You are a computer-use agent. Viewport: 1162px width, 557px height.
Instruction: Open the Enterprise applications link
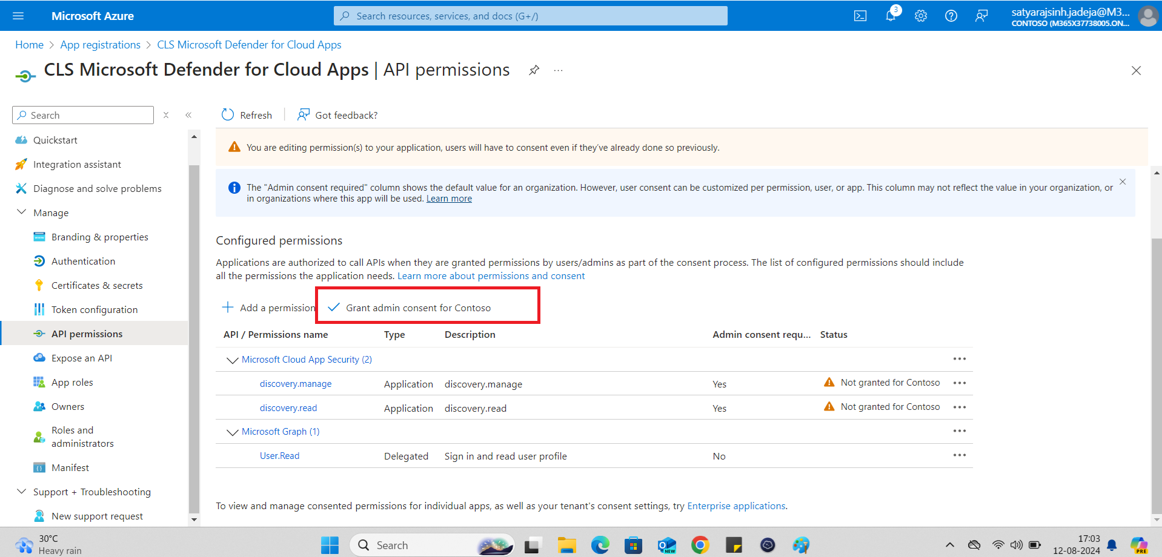tap(736, 506)
